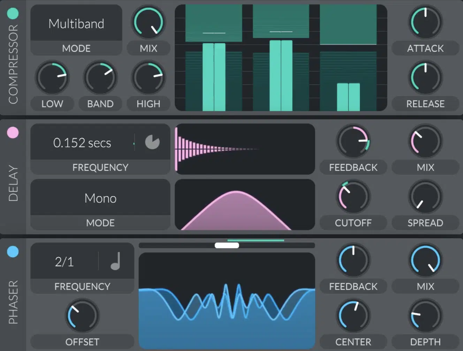Screen dimensions: 463x351
Task: Click the Compressor BAND knob
Action: 100,77
